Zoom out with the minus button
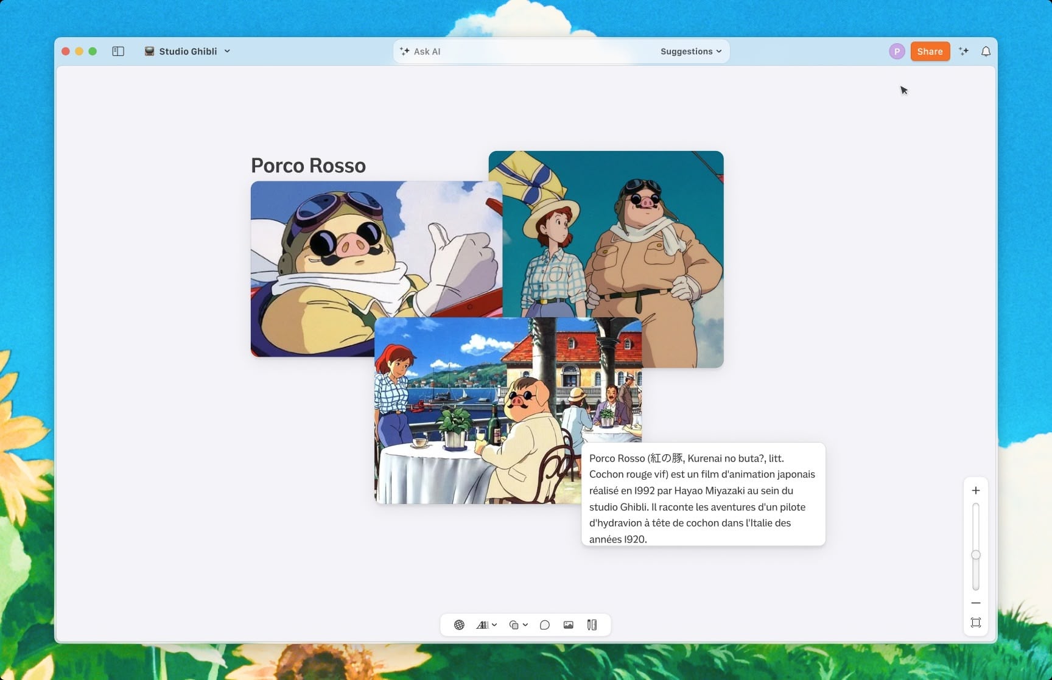Viewport: 1052px width, 680px height. [975, 603]
